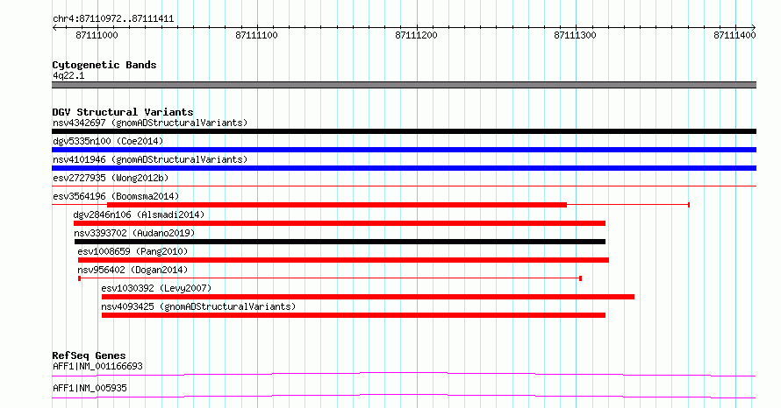This screenshot has width=781, height=408.
Task: Open nsv3393702 (Audano2019) variant label
Action: 134,233
